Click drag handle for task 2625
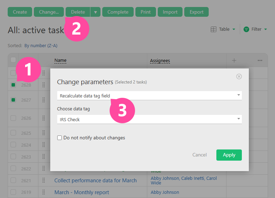This screenshot has height=198, width=275. click(x=44, y=133)
